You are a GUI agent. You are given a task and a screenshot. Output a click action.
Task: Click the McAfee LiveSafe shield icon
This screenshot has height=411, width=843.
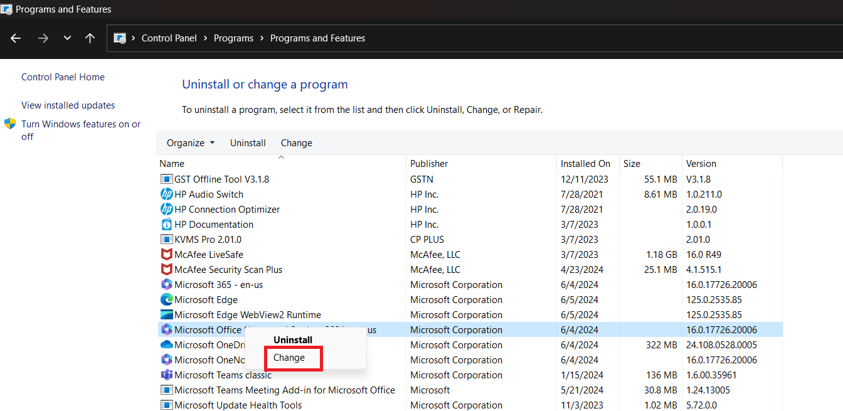click(166, 255)
